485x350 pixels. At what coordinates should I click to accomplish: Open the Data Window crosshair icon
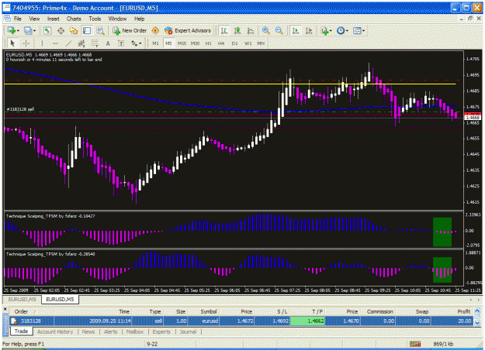point(61,30)
